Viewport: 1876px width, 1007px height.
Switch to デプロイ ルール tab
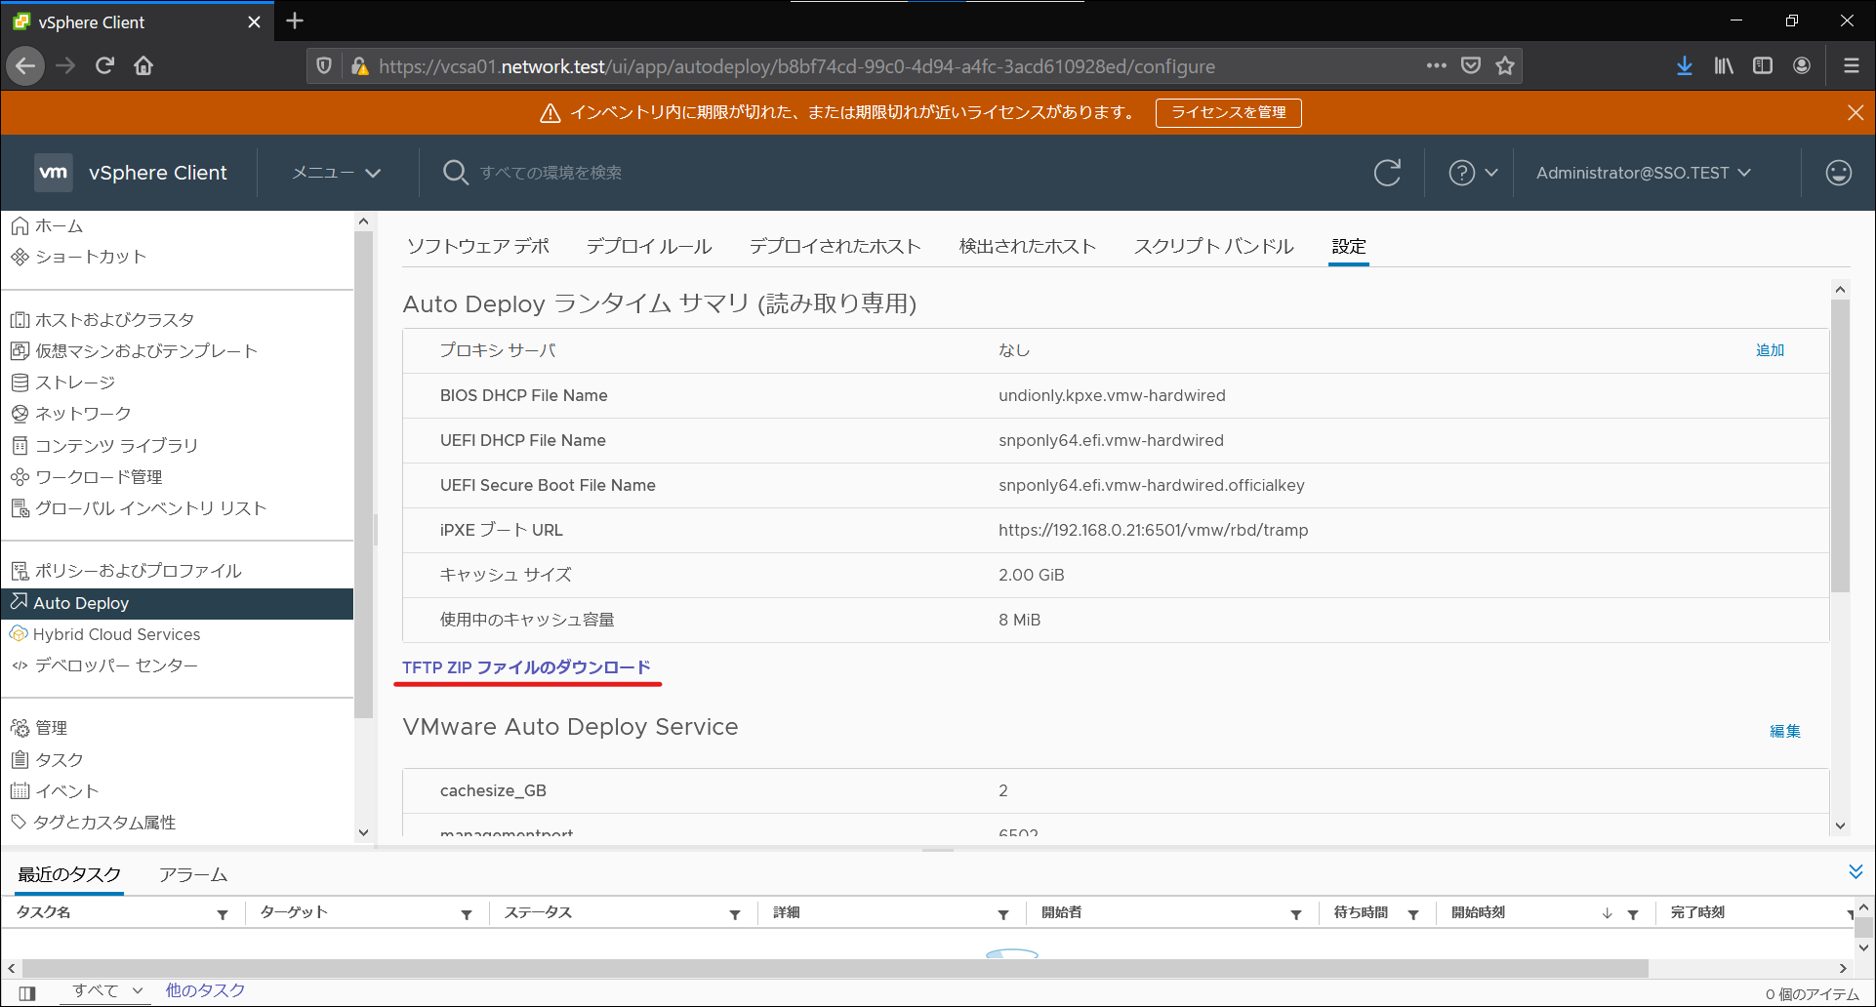pyautogui.click(x=649, y=246)
